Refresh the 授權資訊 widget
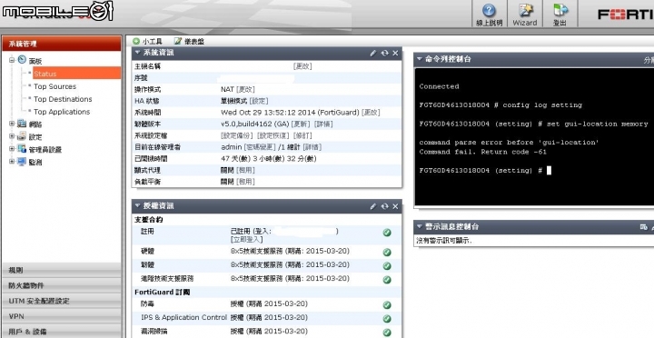 pyautogui.click(x=384, y=206)
